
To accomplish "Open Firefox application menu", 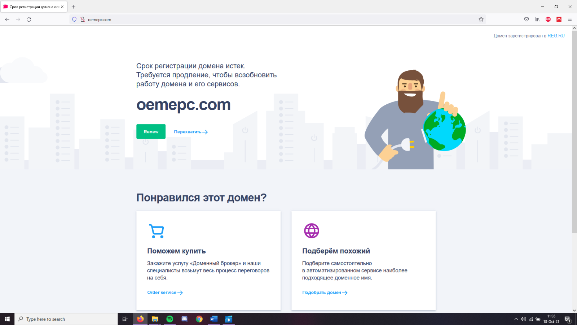I will coord(570,19).
